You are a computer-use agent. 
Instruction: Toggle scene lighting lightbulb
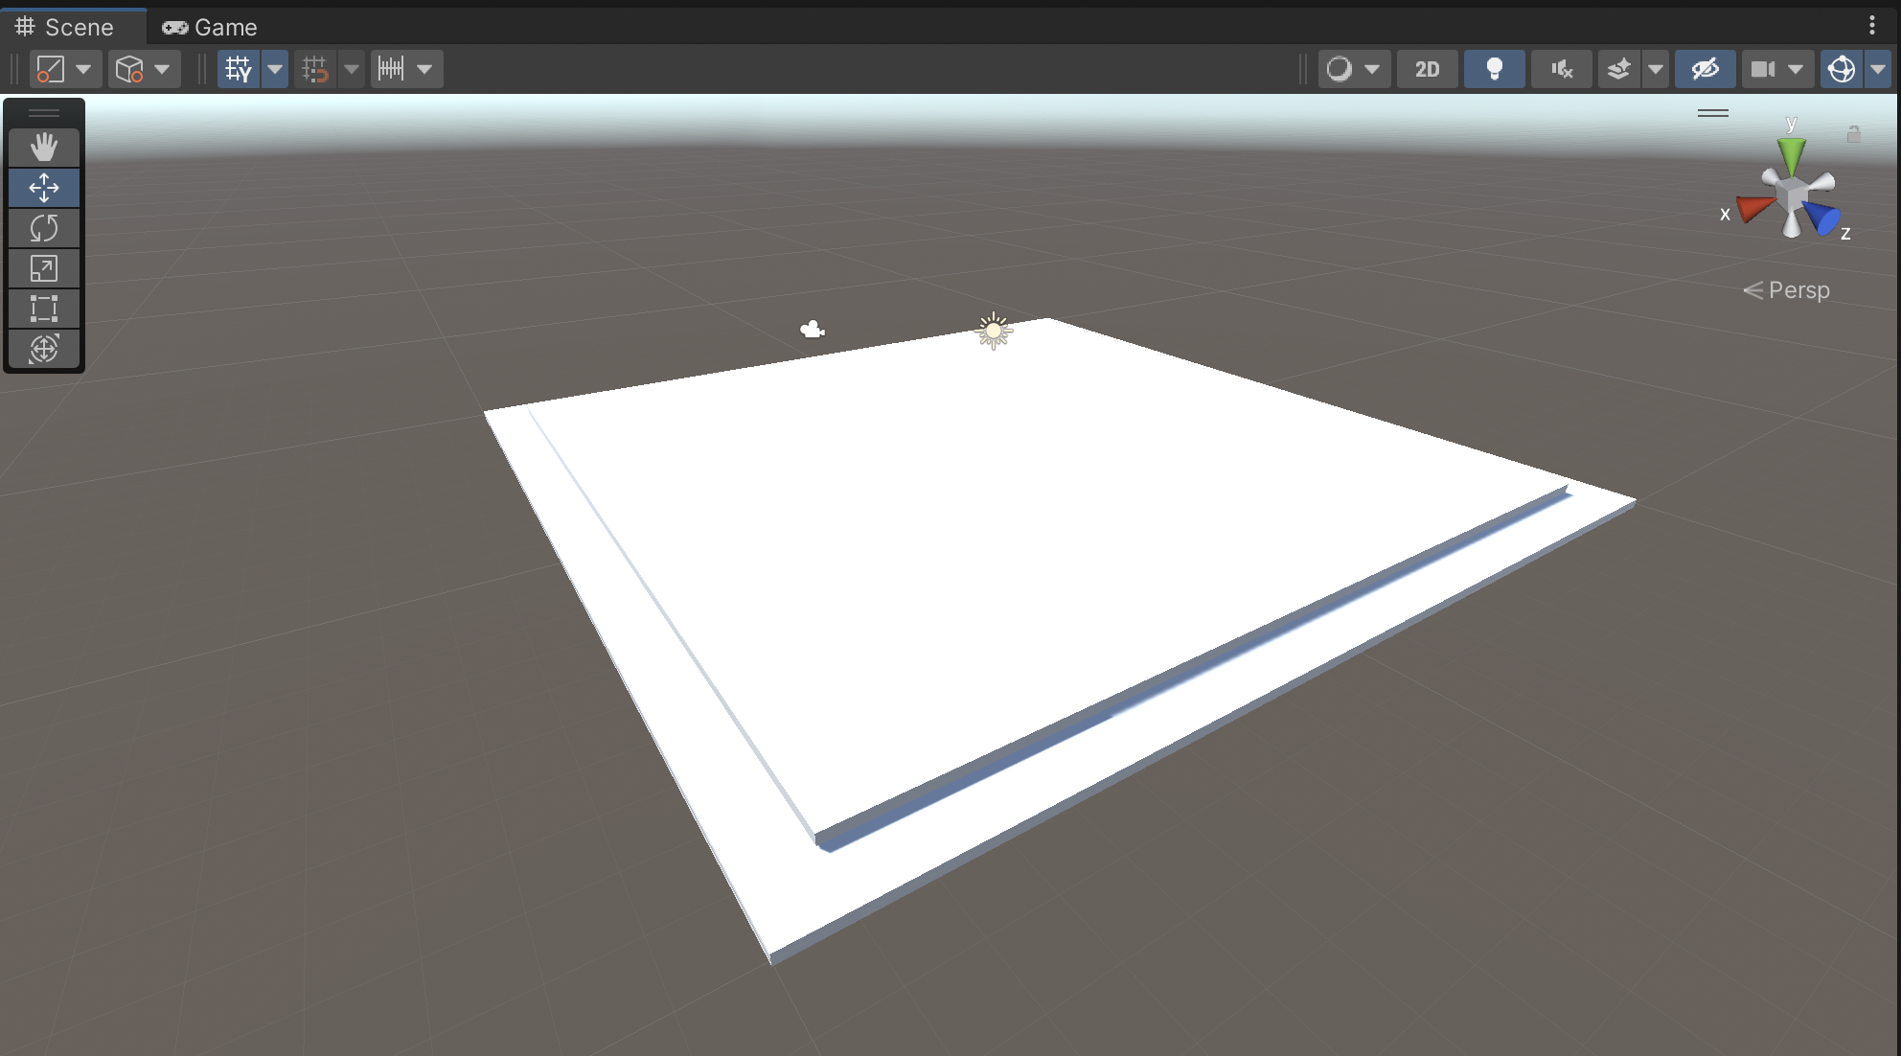click(x=1494, y=69)
